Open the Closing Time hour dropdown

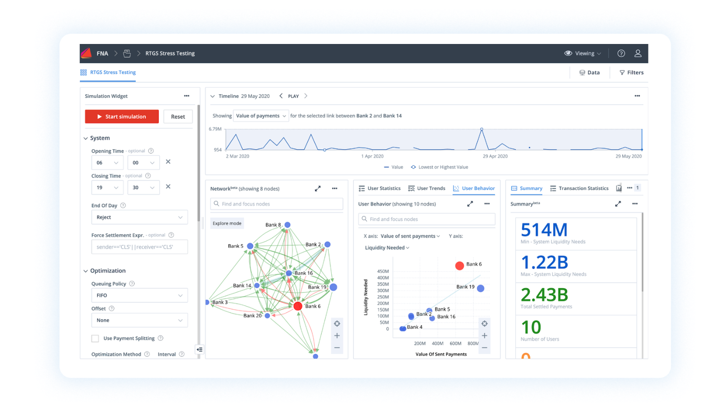(107, 188)
